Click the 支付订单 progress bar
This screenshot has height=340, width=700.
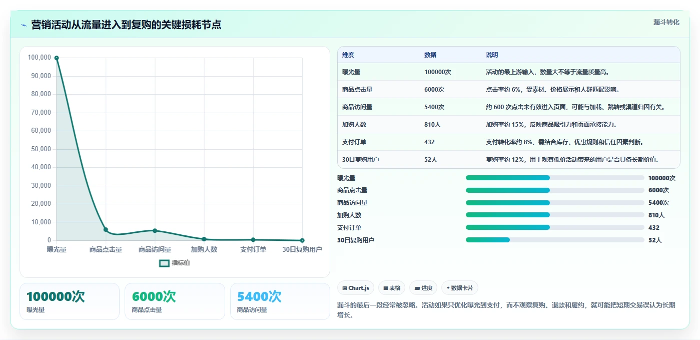(x=555, y=227)
